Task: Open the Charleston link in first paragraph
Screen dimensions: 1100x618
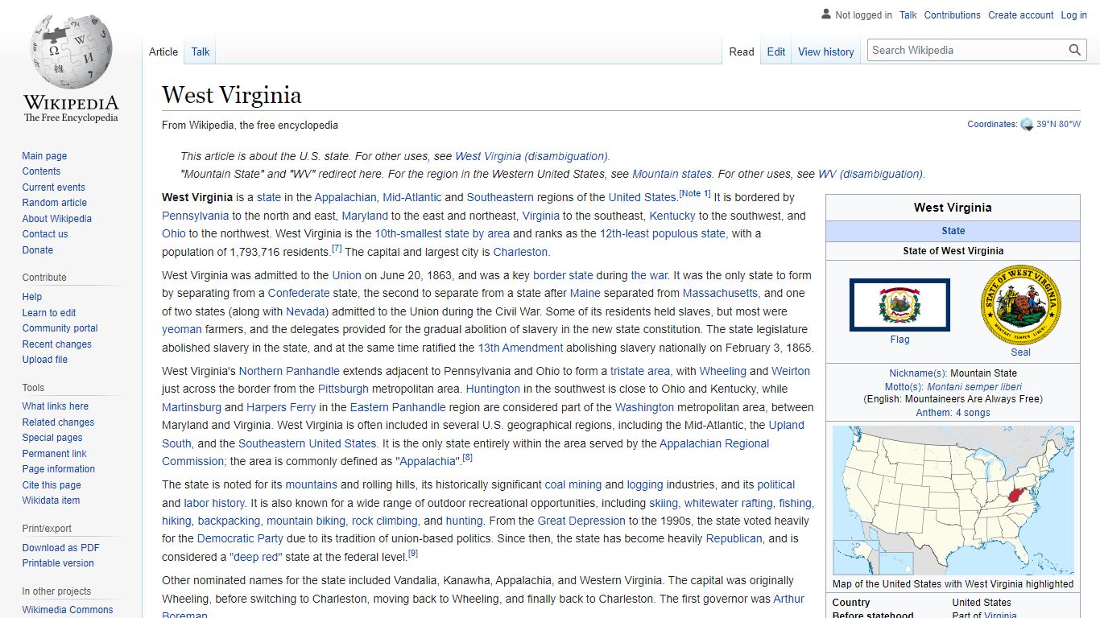Action: 521,252
